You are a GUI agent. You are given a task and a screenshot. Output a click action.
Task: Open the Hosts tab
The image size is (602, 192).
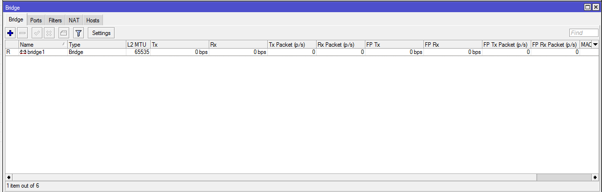click(93, 20)
